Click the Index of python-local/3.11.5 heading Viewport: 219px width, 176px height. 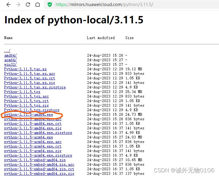tap(74, 20)
